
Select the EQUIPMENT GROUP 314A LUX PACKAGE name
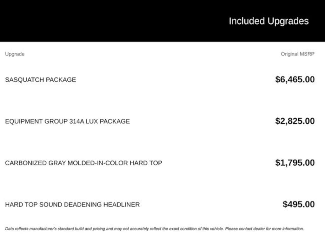pyautogui.click(x=67, y=121)
